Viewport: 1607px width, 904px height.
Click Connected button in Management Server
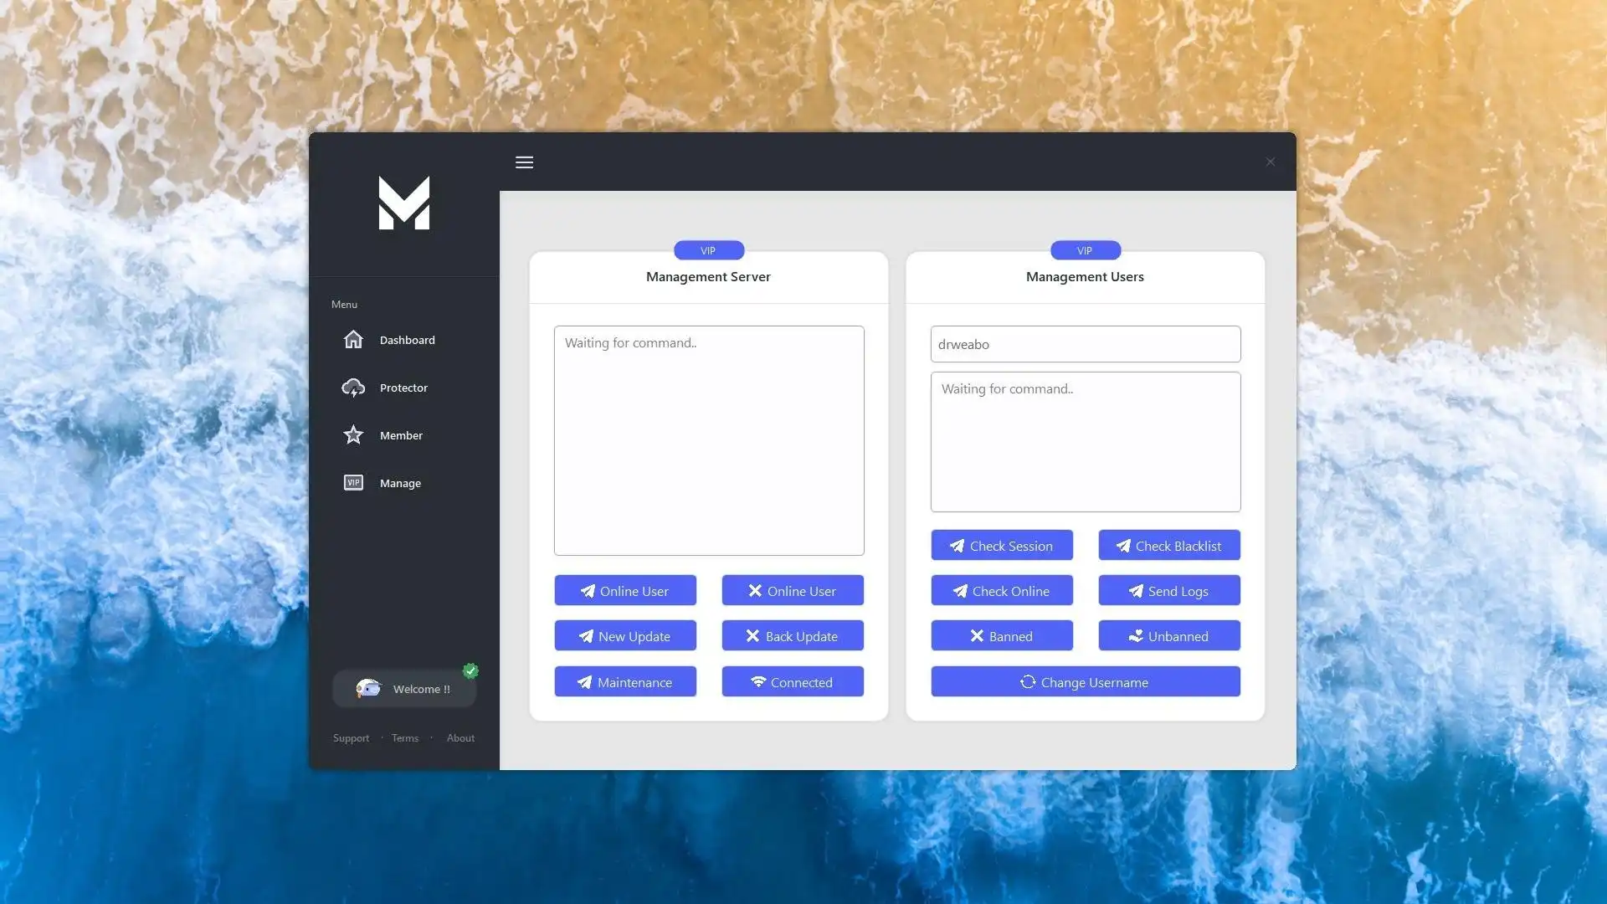[x=793, y=681]
